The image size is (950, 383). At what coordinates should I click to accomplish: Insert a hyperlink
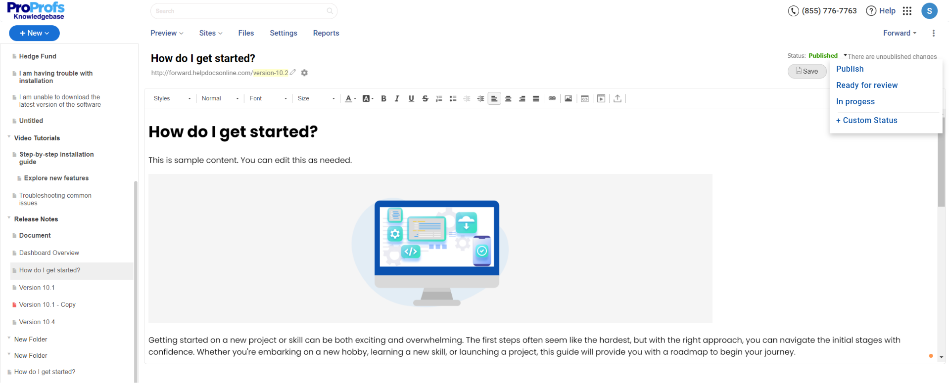click(552, 98)
